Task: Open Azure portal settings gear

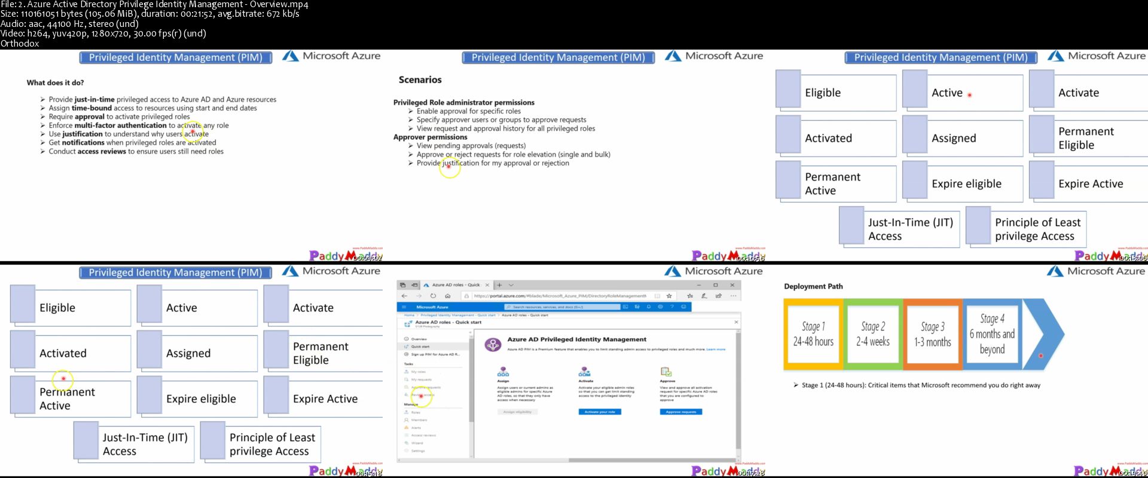Action: coord(660,307)
